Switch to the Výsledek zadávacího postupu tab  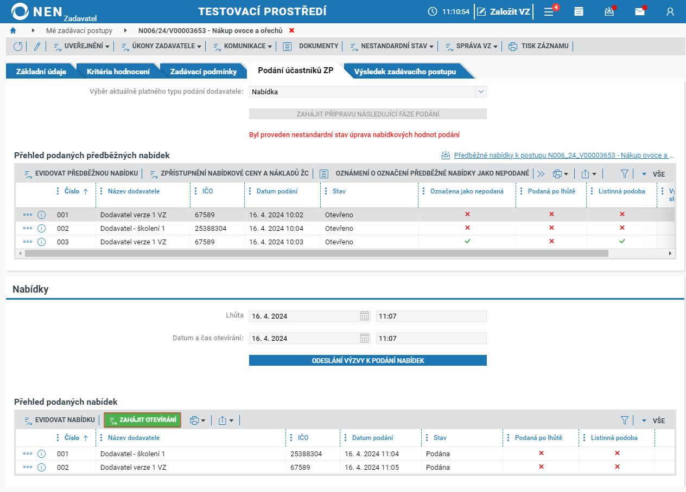(x=405, y=72)
